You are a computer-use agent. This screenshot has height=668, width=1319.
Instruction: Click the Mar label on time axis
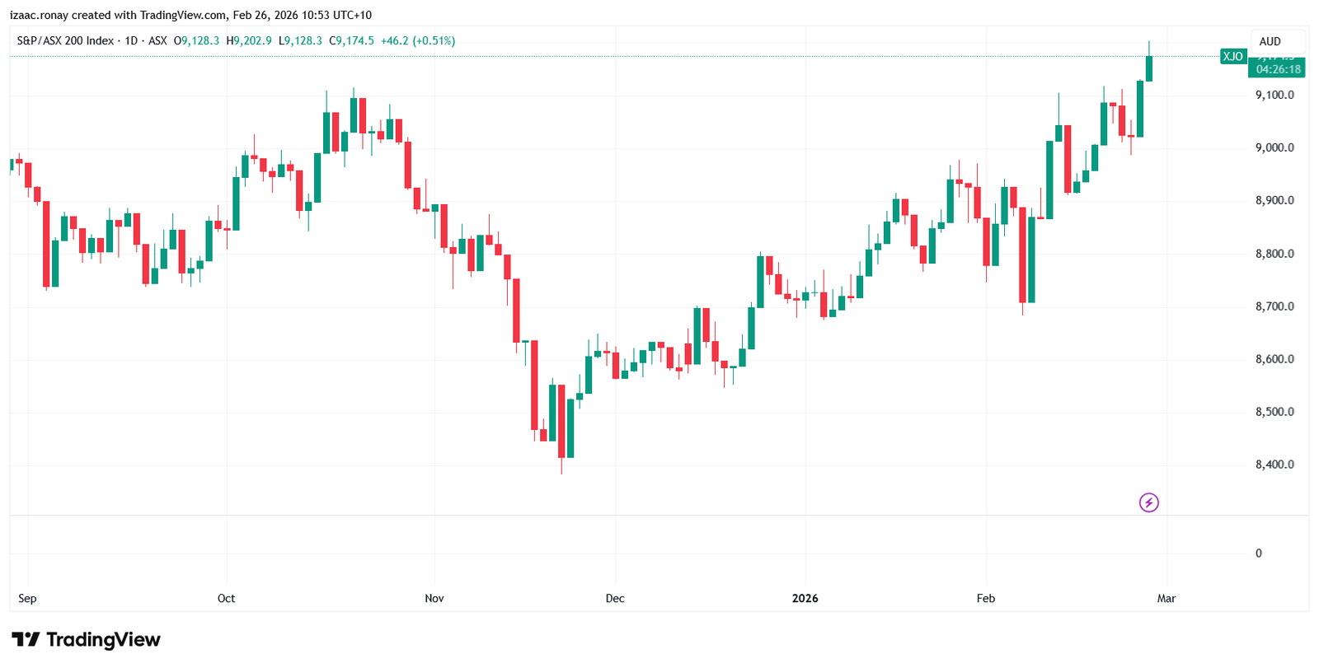click(1166, 599)
